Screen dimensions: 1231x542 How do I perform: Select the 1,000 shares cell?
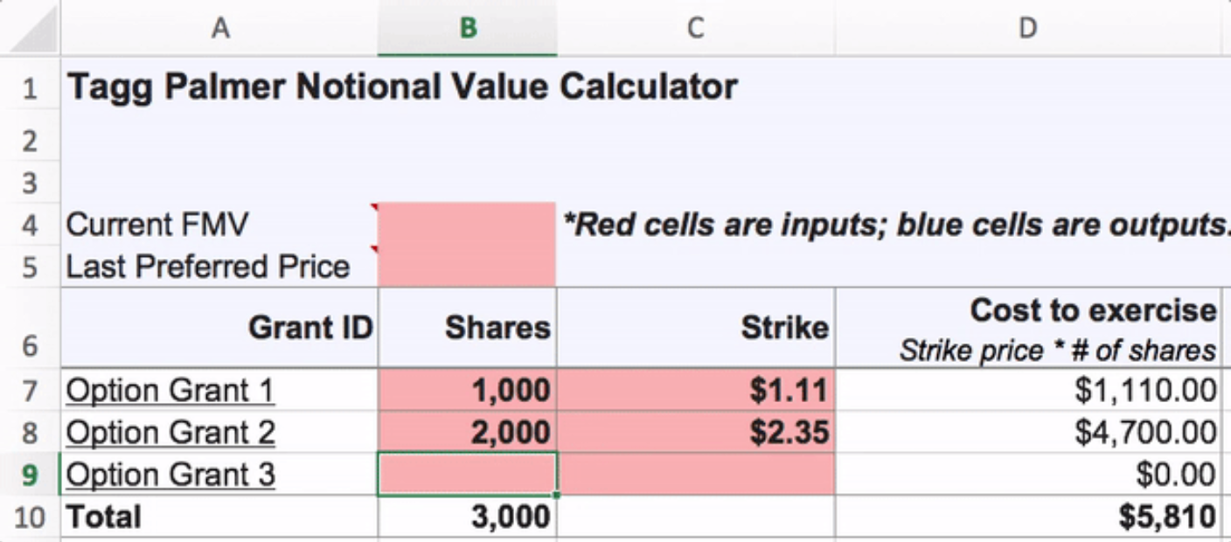[x=468, y=391]
